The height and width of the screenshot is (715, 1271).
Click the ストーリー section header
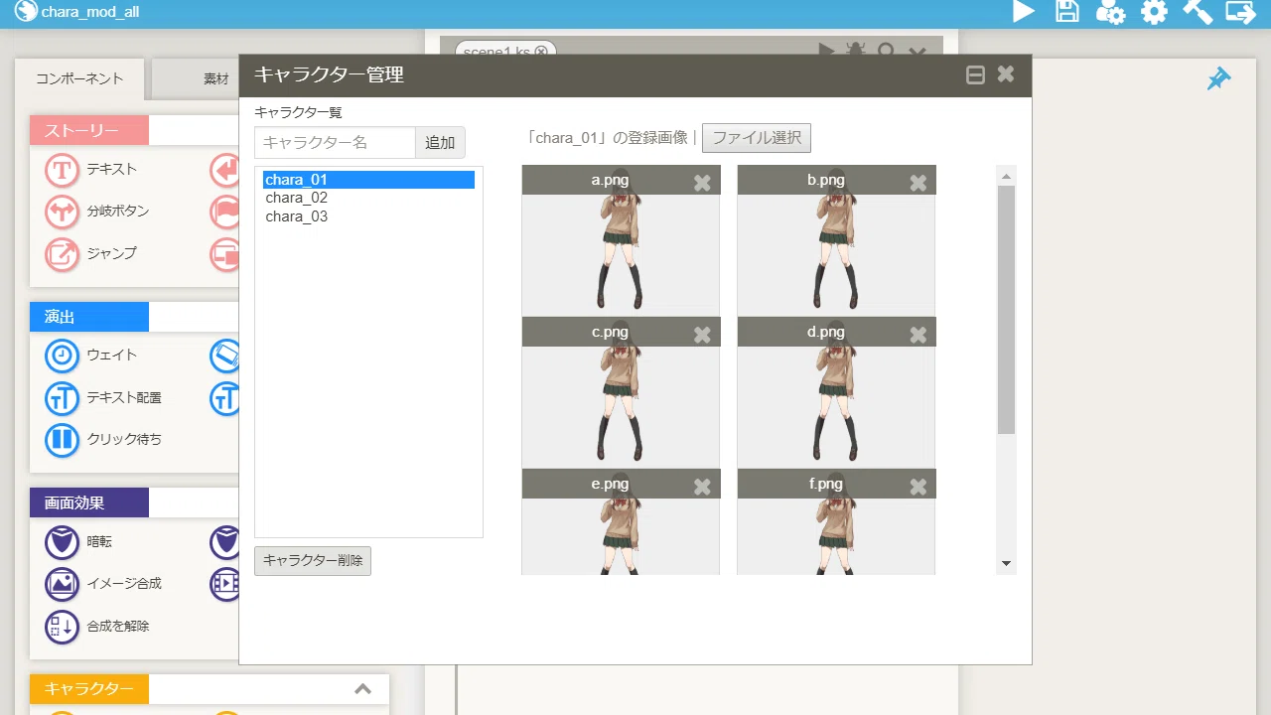pos(89,131)
